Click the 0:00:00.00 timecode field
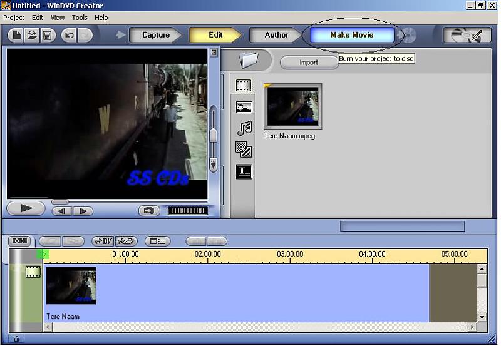 coord(188,211)
